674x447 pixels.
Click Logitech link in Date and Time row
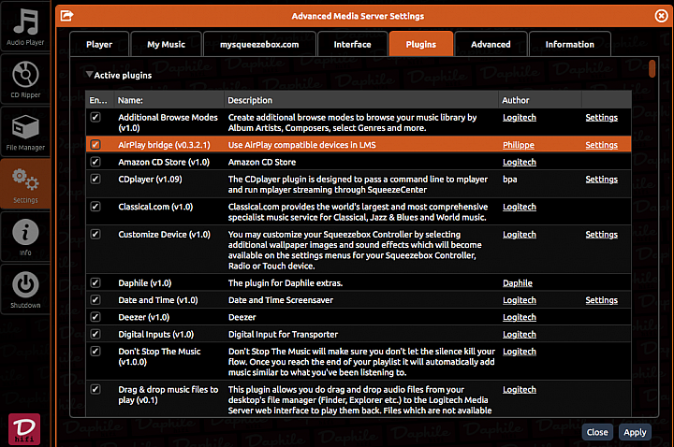pyautogui.click(x=520, y=300)
